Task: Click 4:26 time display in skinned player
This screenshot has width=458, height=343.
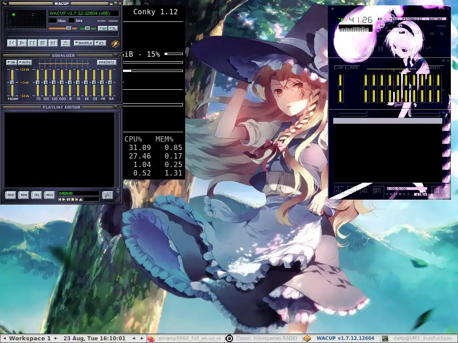Action: coord(360,20)
